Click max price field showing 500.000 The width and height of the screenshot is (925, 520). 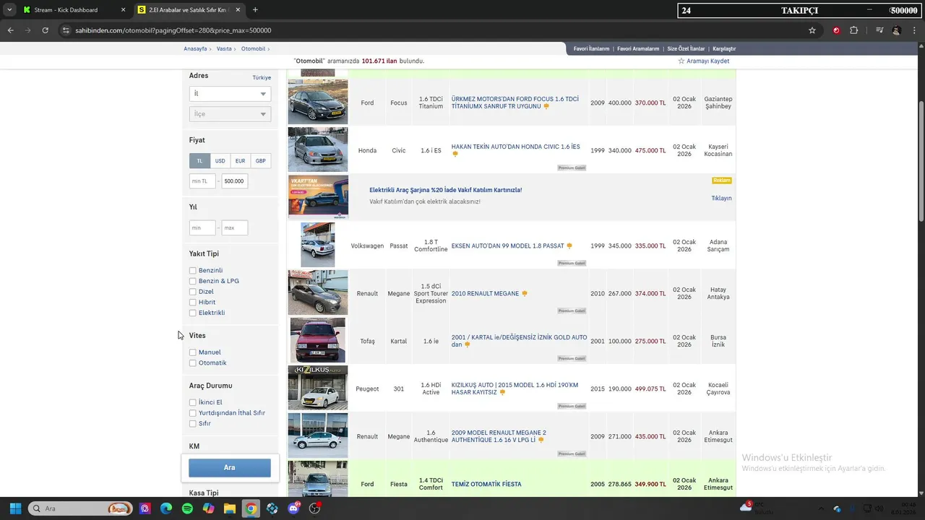(x=234, y=181)
